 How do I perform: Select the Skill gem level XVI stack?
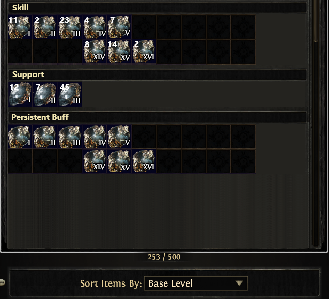(x=144, y=52)
